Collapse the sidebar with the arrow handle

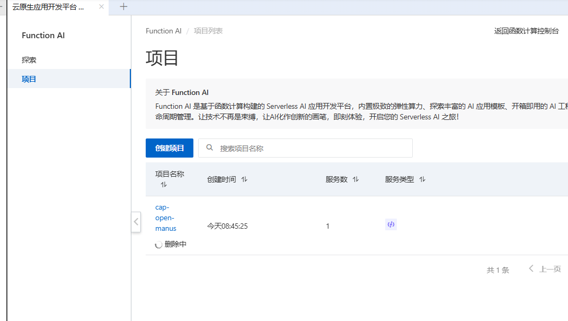[x=136, y=222]
